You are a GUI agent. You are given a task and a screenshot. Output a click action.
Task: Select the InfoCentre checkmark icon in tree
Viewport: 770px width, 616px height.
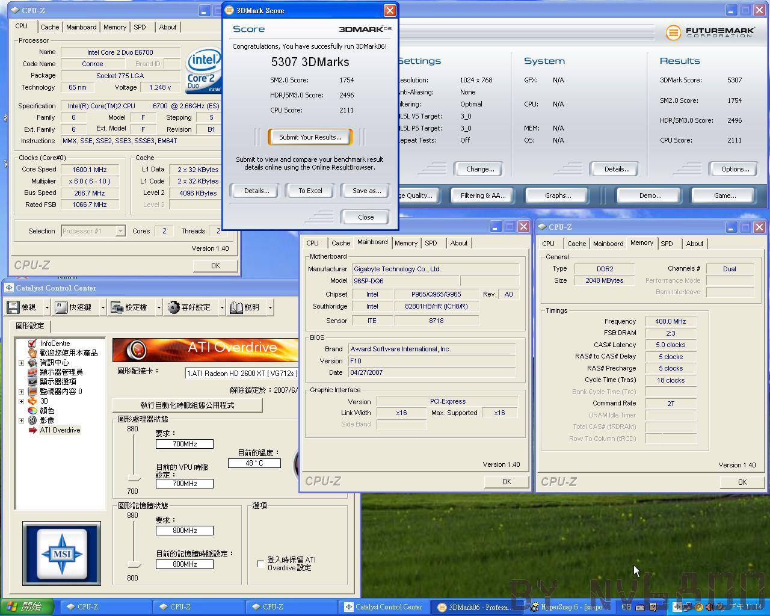32,343
